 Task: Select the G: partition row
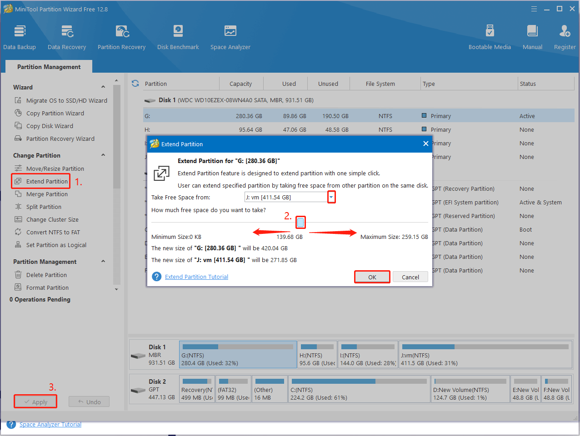click(359, 116)
